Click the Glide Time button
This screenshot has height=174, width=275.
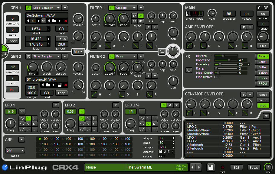[x=263, y=46]
